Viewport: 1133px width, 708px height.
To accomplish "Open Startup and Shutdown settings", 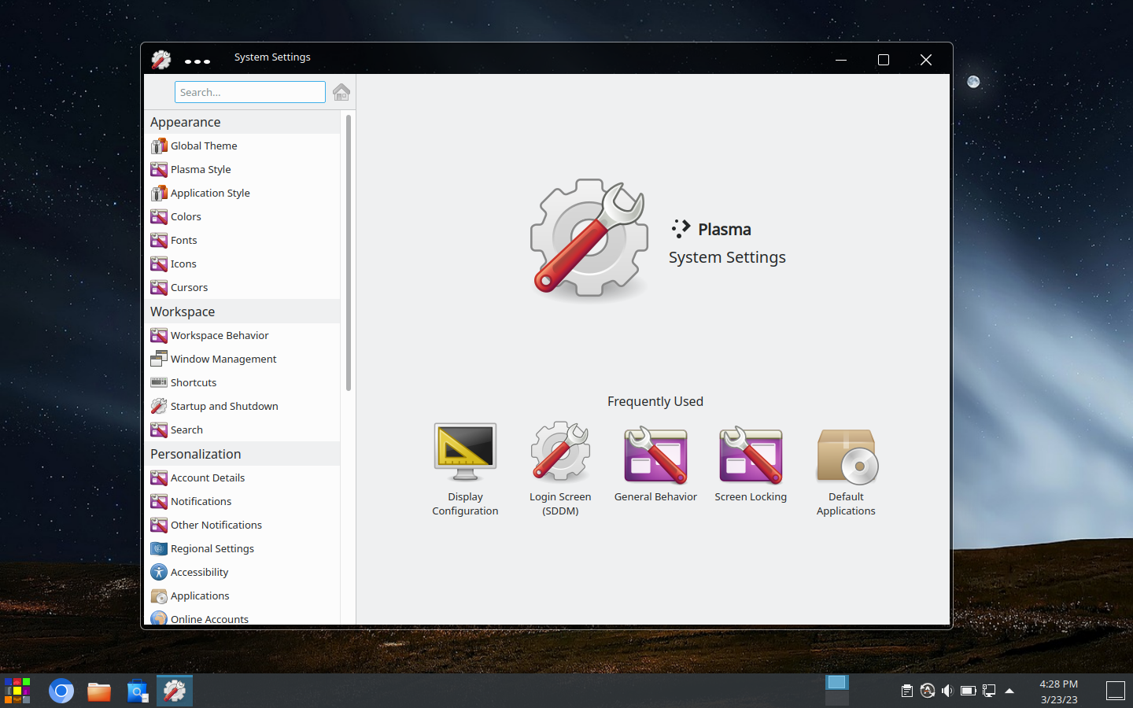I will tap(244, 406).
